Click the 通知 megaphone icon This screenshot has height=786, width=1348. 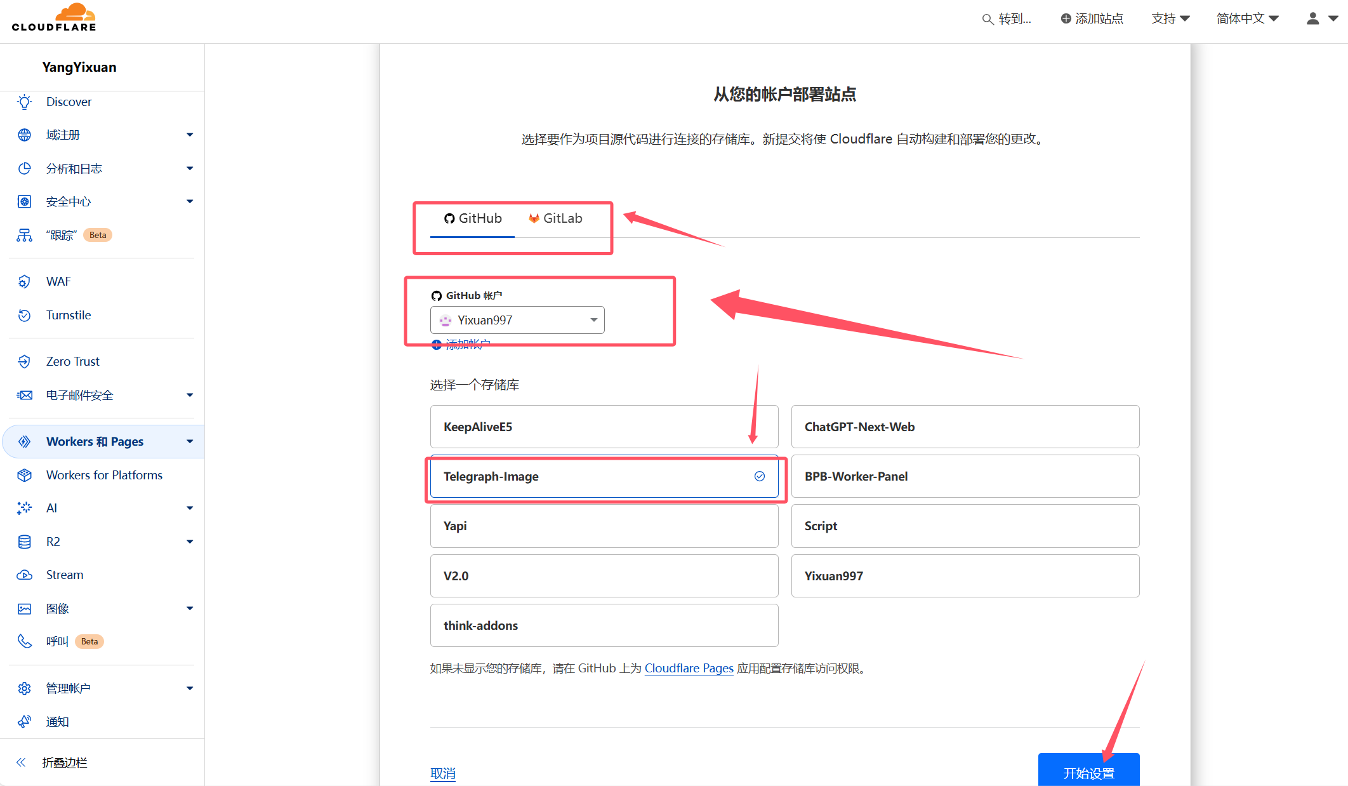click(x=24, y=722)
